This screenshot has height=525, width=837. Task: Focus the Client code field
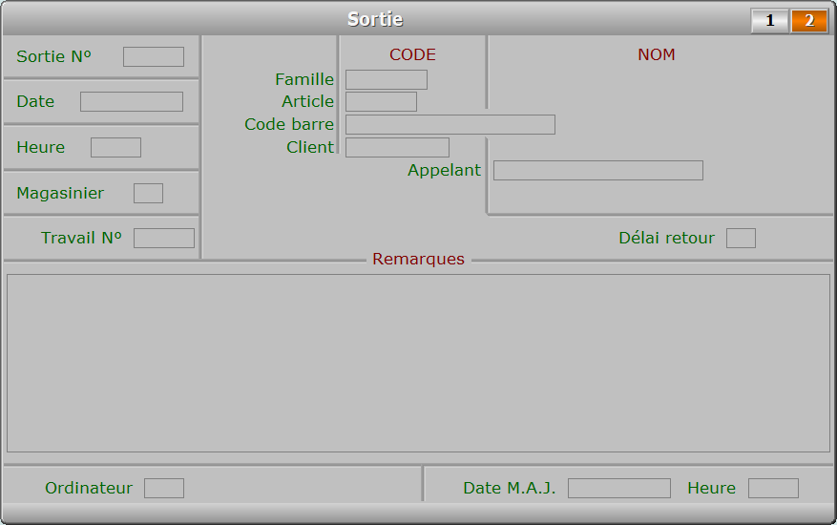click(398, 147)
